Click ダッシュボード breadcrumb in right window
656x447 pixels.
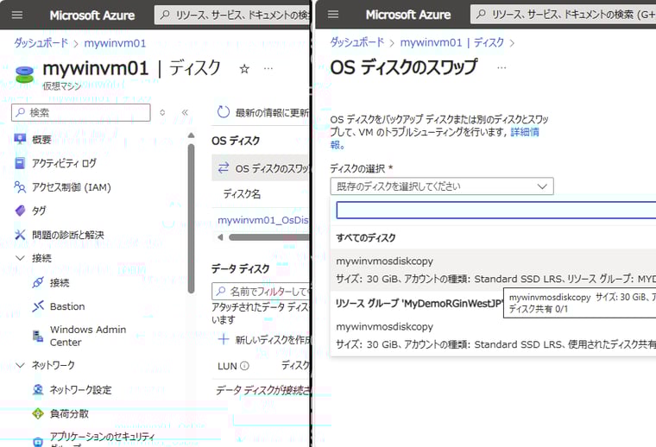point(356,42)
